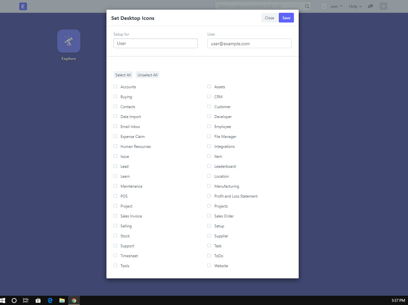Open File Explorer from taskbar
408x305 pixels.
pos(62,301)
